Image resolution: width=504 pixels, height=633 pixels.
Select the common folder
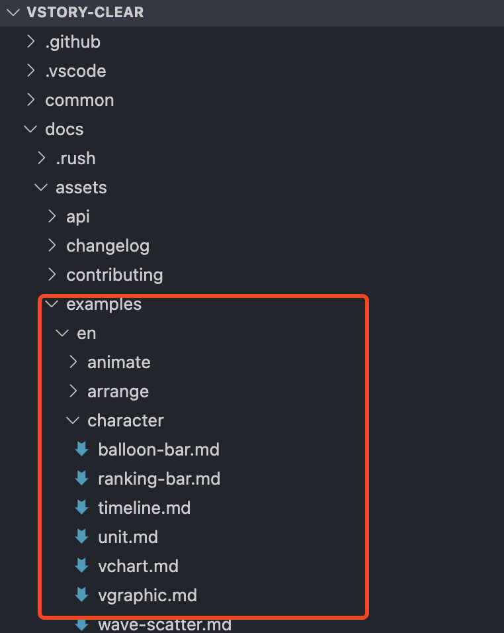pos(79,100)
